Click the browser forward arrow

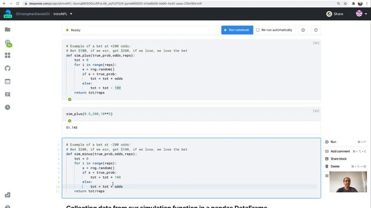(x=11, y=3)
